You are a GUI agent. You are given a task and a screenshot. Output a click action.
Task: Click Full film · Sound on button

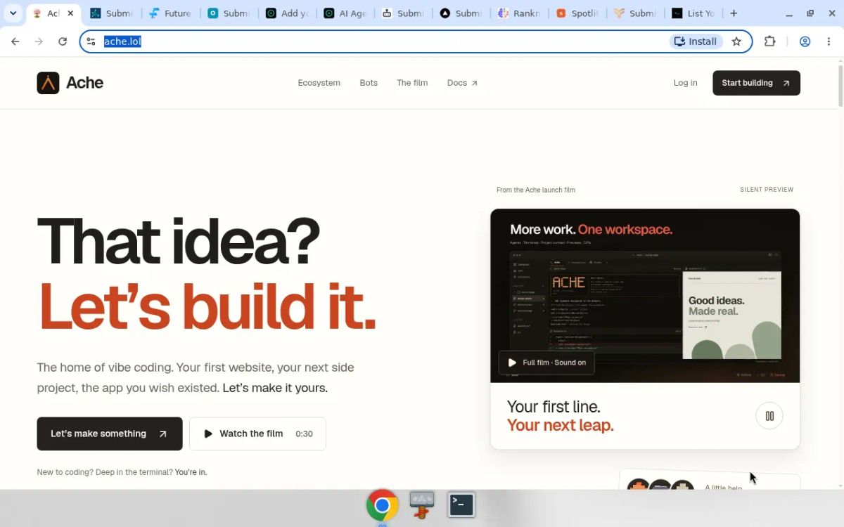(x=546, y=363)
